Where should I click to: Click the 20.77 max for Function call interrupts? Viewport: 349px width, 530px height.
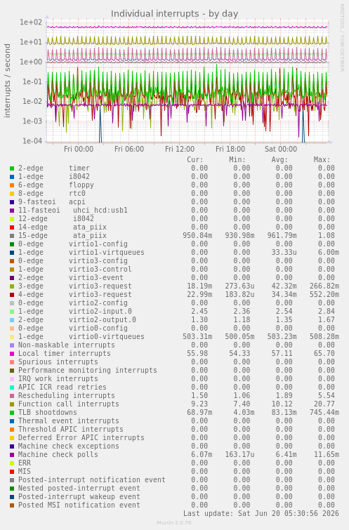coord(324,404)
